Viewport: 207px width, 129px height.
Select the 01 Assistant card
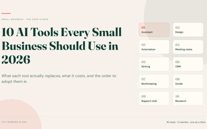(x=154, y=30)
